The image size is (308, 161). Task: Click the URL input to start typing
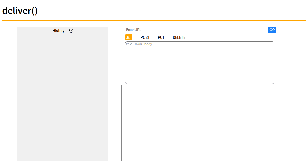(x=194, y=30)
